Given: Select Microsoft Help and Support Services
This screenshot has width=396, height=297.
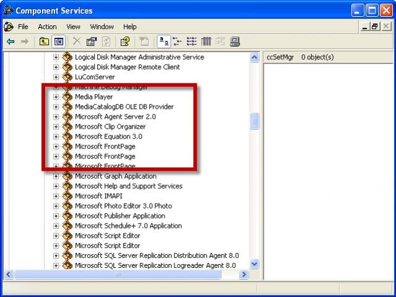Looking at the screenshot, I should (129, 186).
